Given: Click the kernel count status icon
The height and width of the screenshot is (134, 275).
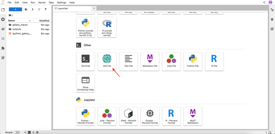Looking at the screenshot, I should pos(37,132).
